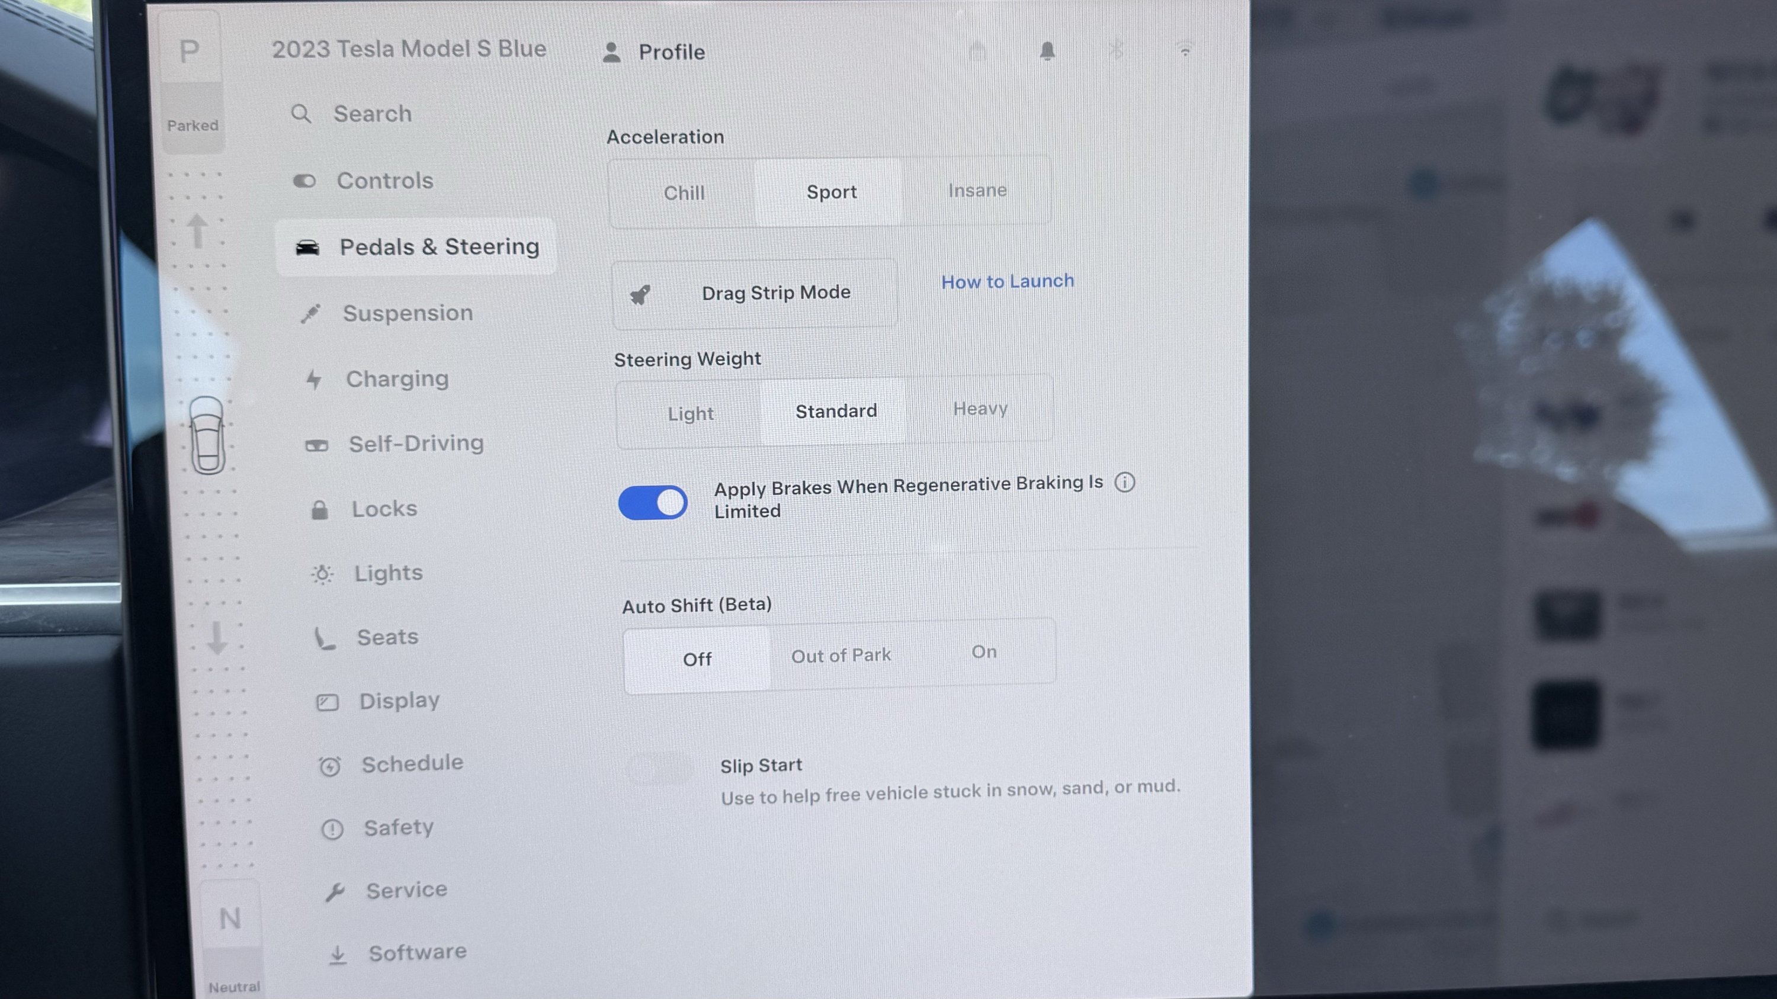This screenshot has height=999, width=1777.
Task: Activate Drag Strip Mode button
Action: click(754, 294)
